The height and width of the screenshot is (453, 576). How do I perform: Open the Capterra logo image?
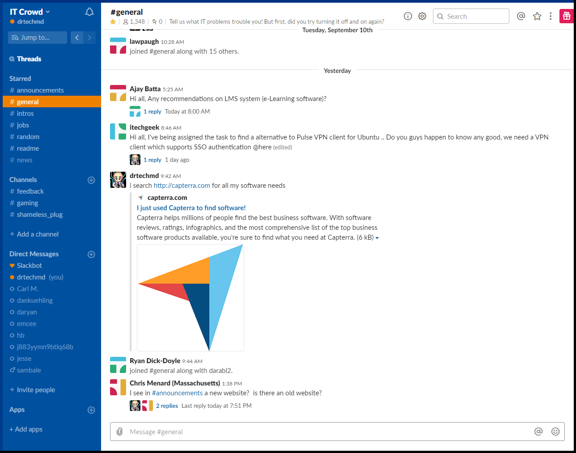[191, 298]
